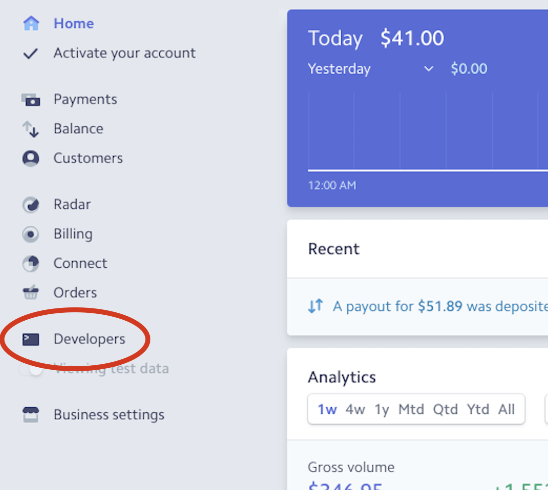The width and height of the screenshot is (548, 490).
Task: Select the All time range option
Action: pyautogui.click(x=507, y=409)
